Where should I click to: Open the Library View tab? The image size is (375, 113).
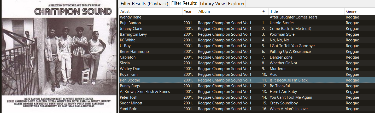(x=212, y=4)
